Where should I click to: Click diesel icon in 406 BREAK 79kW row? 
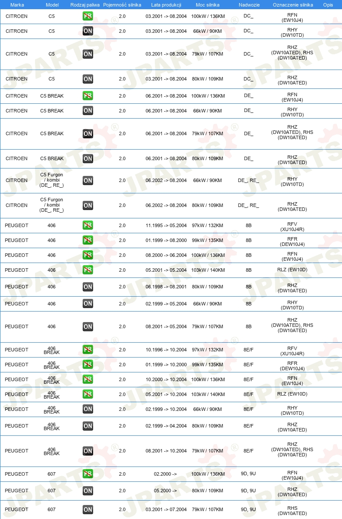(x=87, y=451)
